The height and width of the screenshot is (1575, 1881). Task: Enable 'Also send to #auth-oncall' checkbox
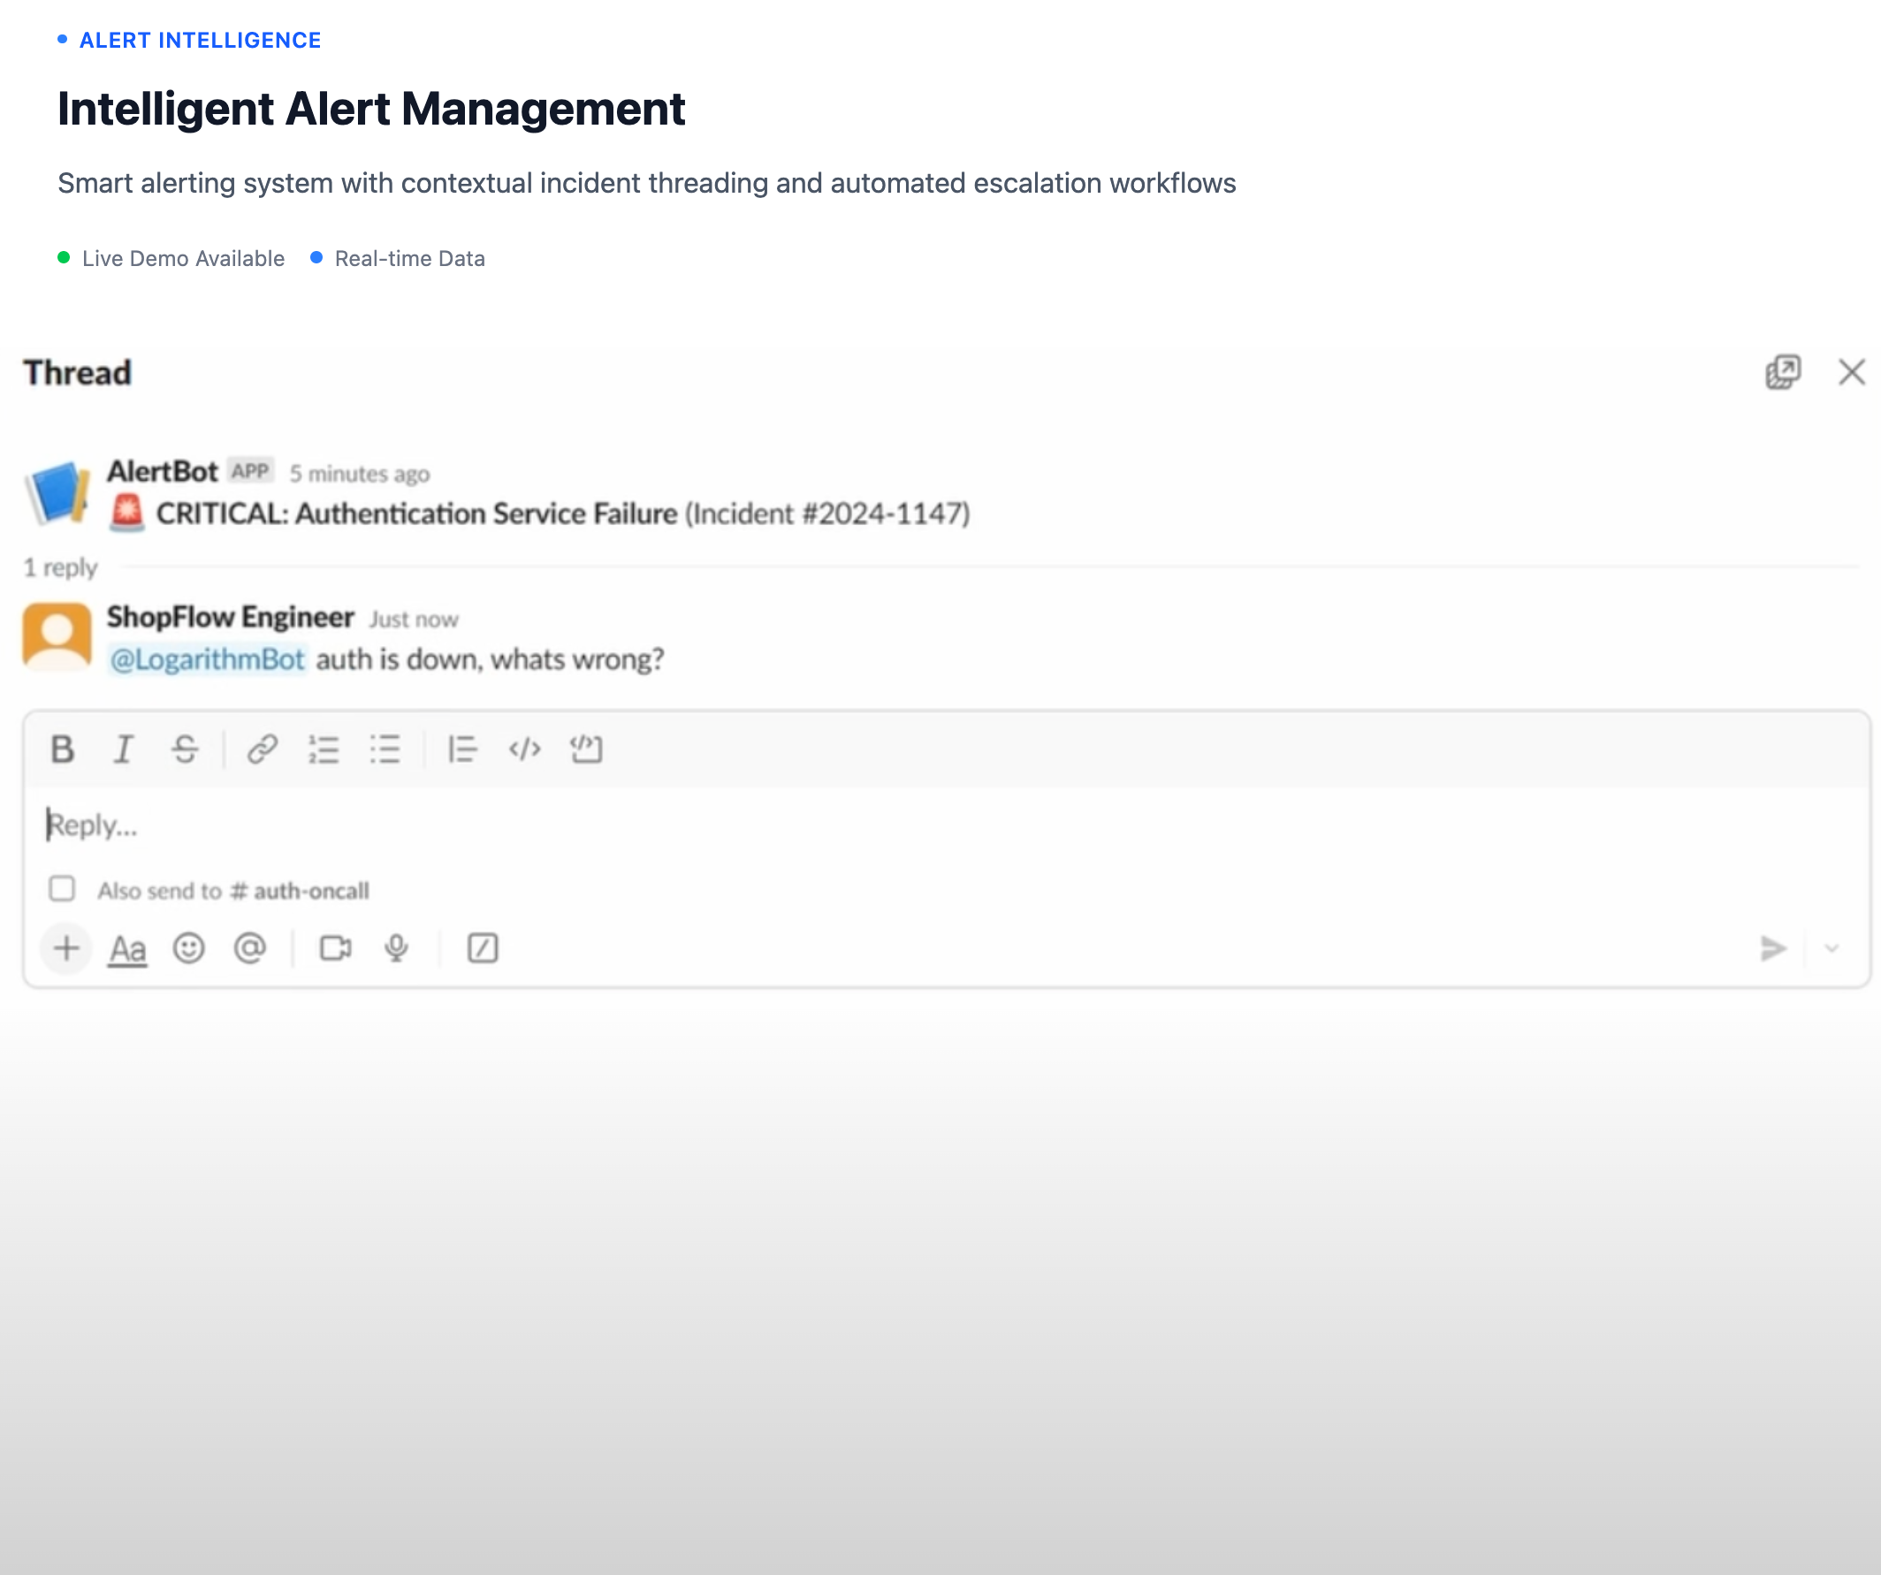tap(62, 889)
